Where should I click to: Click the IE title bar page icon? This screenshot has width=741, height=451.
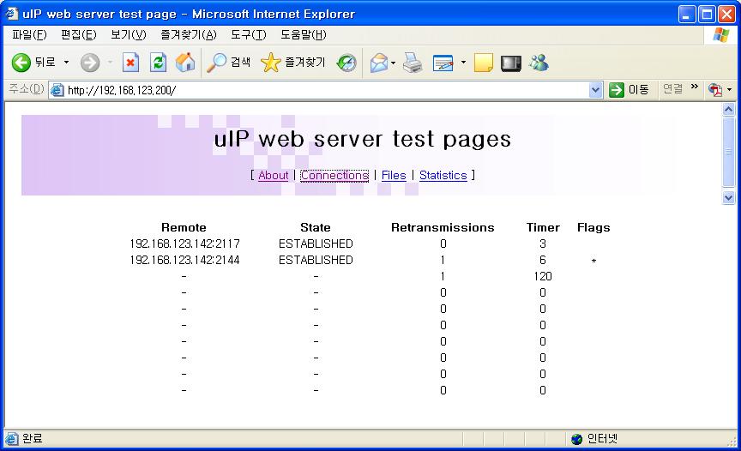(x=12, y=13)
